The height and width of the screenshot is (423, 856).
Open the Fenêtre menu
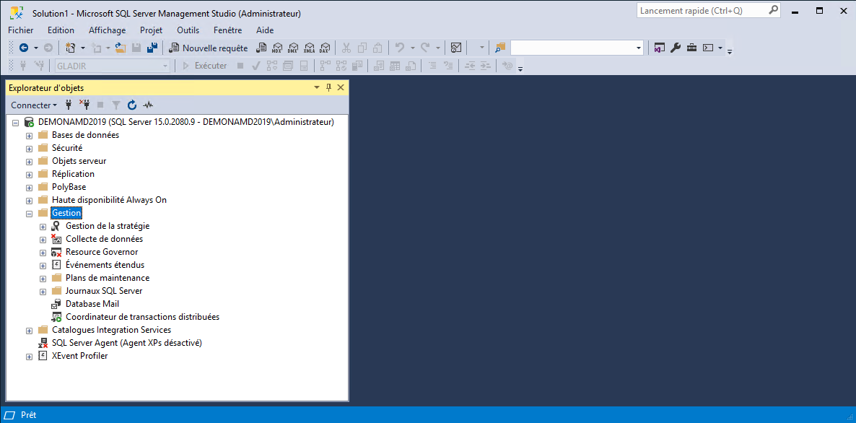227,30
